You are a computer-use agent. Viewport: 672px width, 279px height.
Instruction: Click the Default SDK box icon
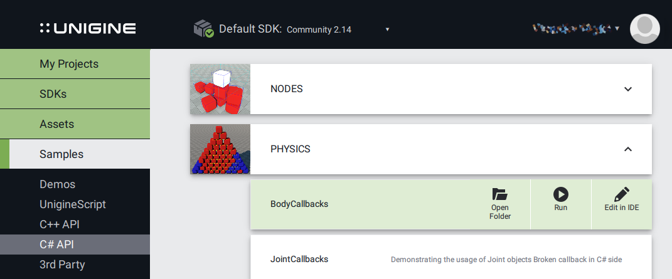(x=204, y=29)
